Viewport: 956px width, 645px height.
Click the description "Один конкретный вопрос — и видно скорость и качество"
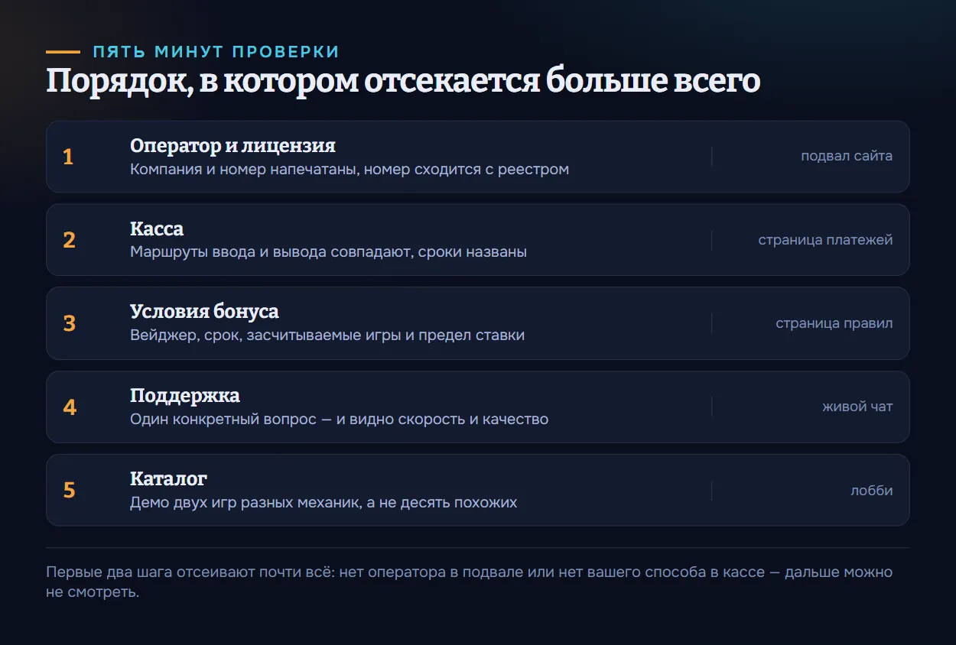[339, 419]
